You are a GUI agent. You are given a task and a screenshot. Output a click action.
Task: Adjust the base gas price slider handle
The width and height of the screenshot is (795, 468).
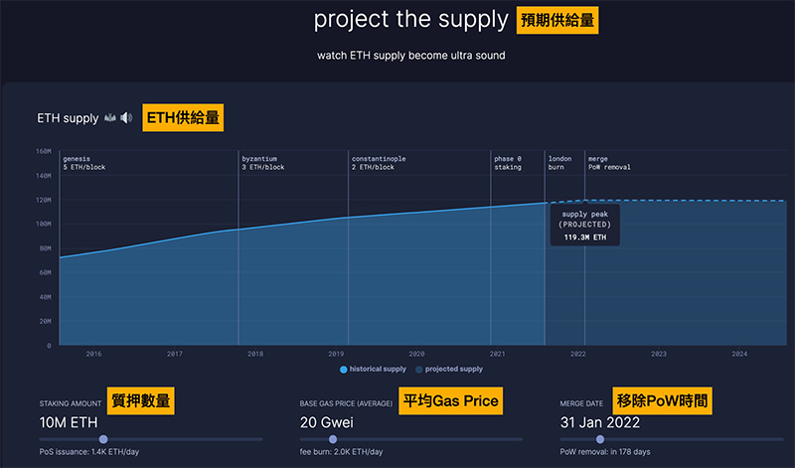[x=333, y=439]
